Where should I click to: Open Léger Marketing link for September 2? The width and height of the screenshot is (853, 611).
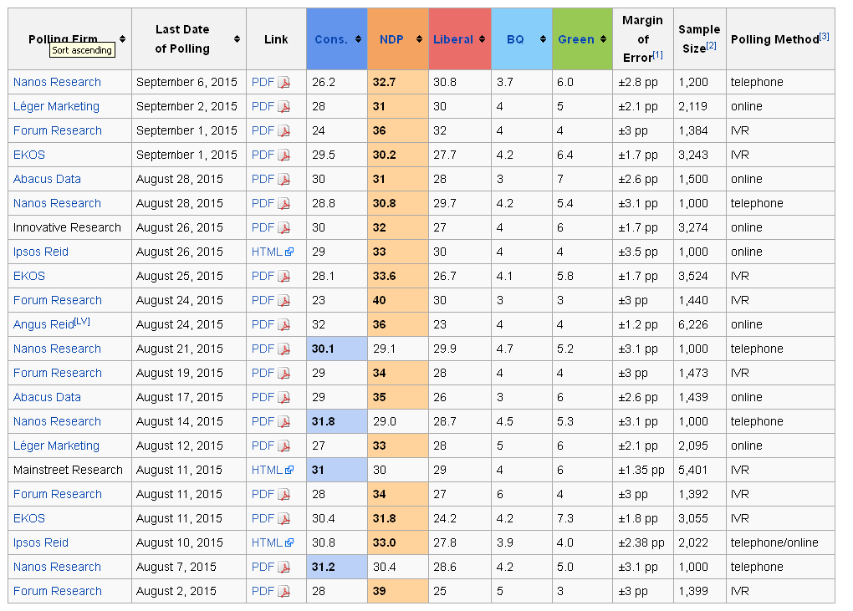[56, 106]
